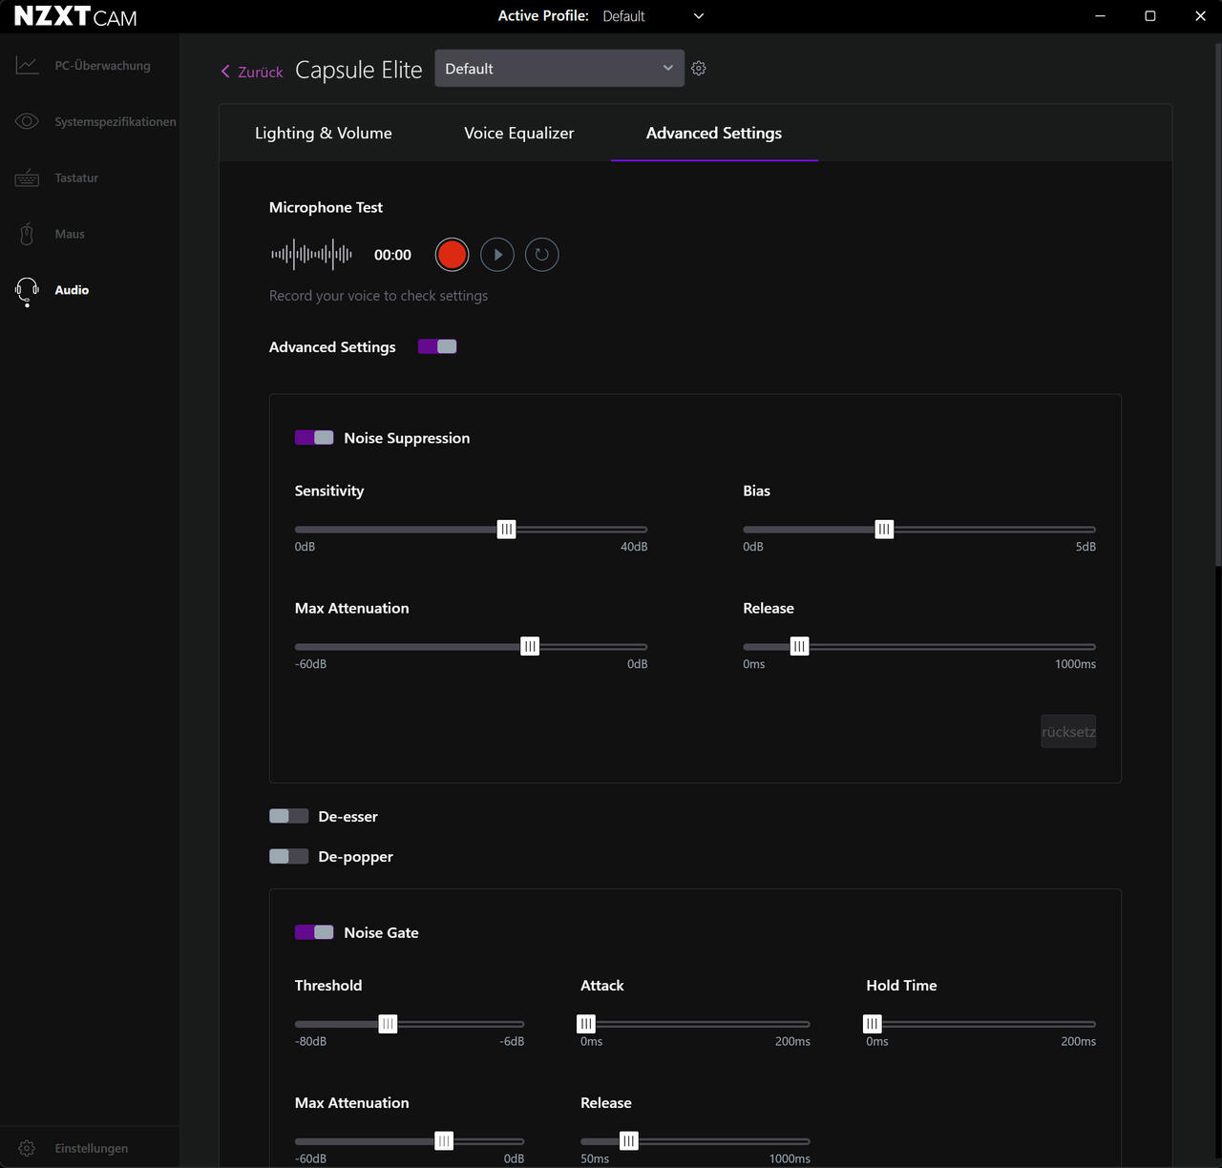
Task: Open Maus mouse icon in sidebar
Action: (x=27, y=234)
